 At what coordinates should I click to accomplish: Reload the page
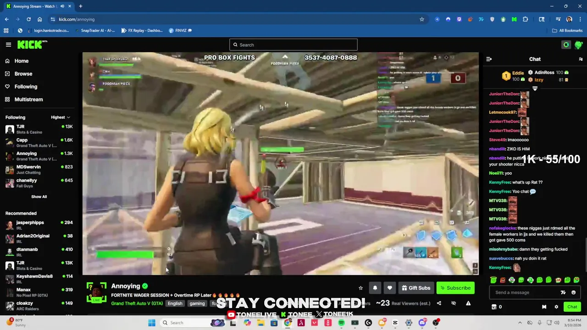pos(28,19)
